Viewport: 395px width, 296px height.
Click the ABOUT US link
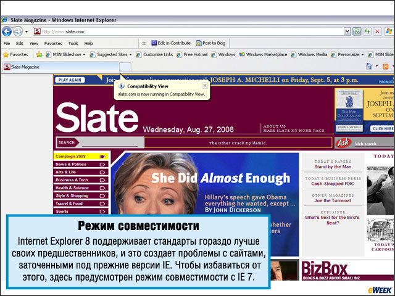pyautogui.click(x=274, y=126)
